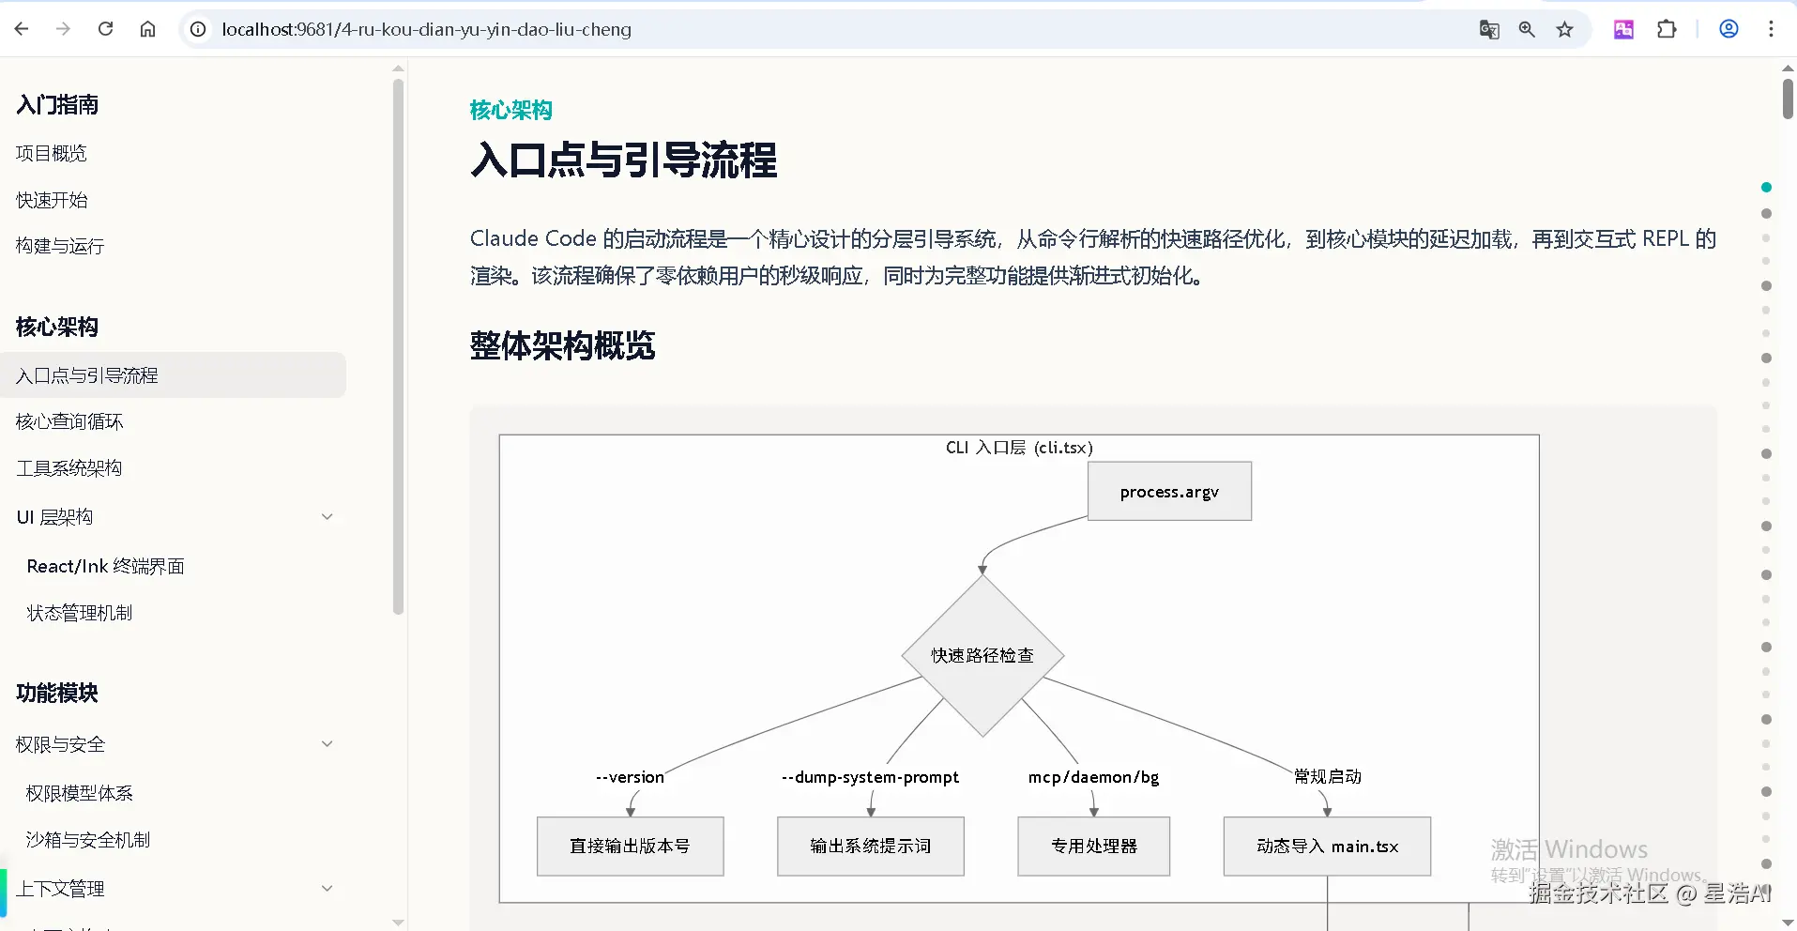Click the page vertical scrollbar thumb

coord(1788,99)
